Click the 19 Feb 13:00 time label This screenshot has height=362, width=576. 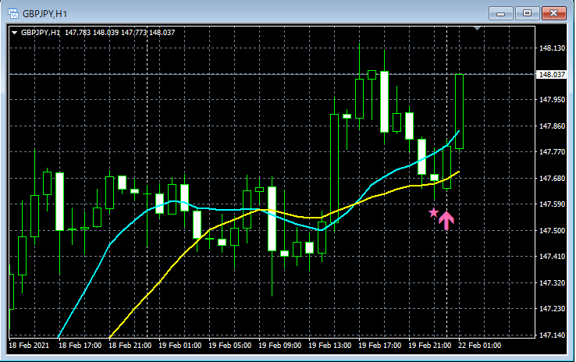click(329, 346)
